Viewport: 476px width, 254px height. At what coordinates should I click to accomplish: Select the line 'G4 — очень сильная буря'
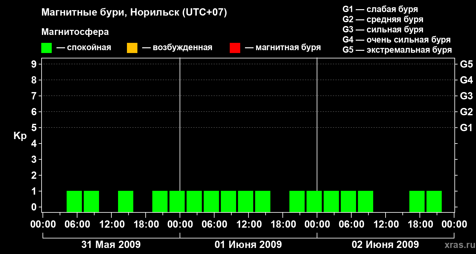397,40
